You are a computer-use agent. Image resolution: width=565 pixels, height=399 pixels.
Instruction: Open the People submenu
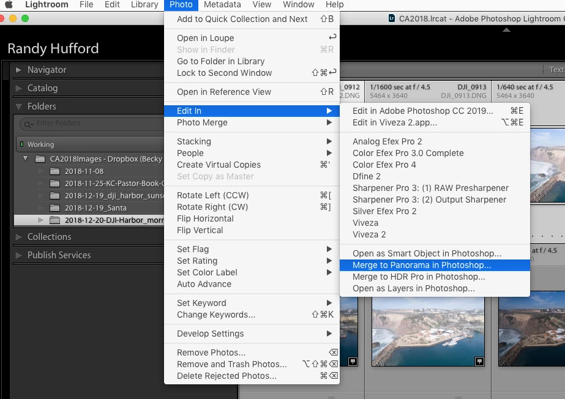[x=252, y=153]
